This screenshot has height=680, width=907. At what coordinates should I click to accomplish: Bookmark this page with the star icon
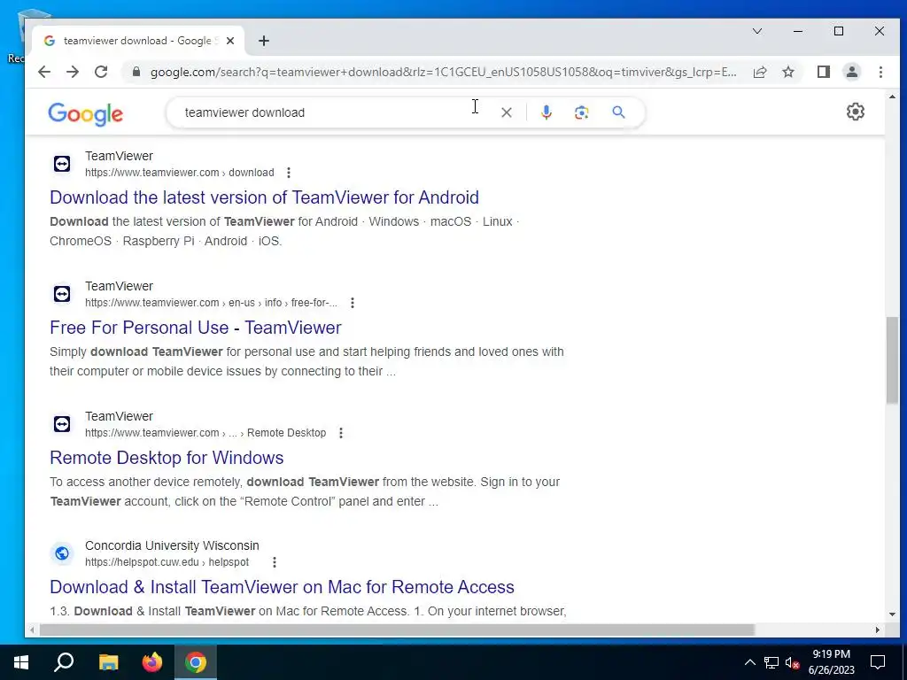click(x=787, y=72)
